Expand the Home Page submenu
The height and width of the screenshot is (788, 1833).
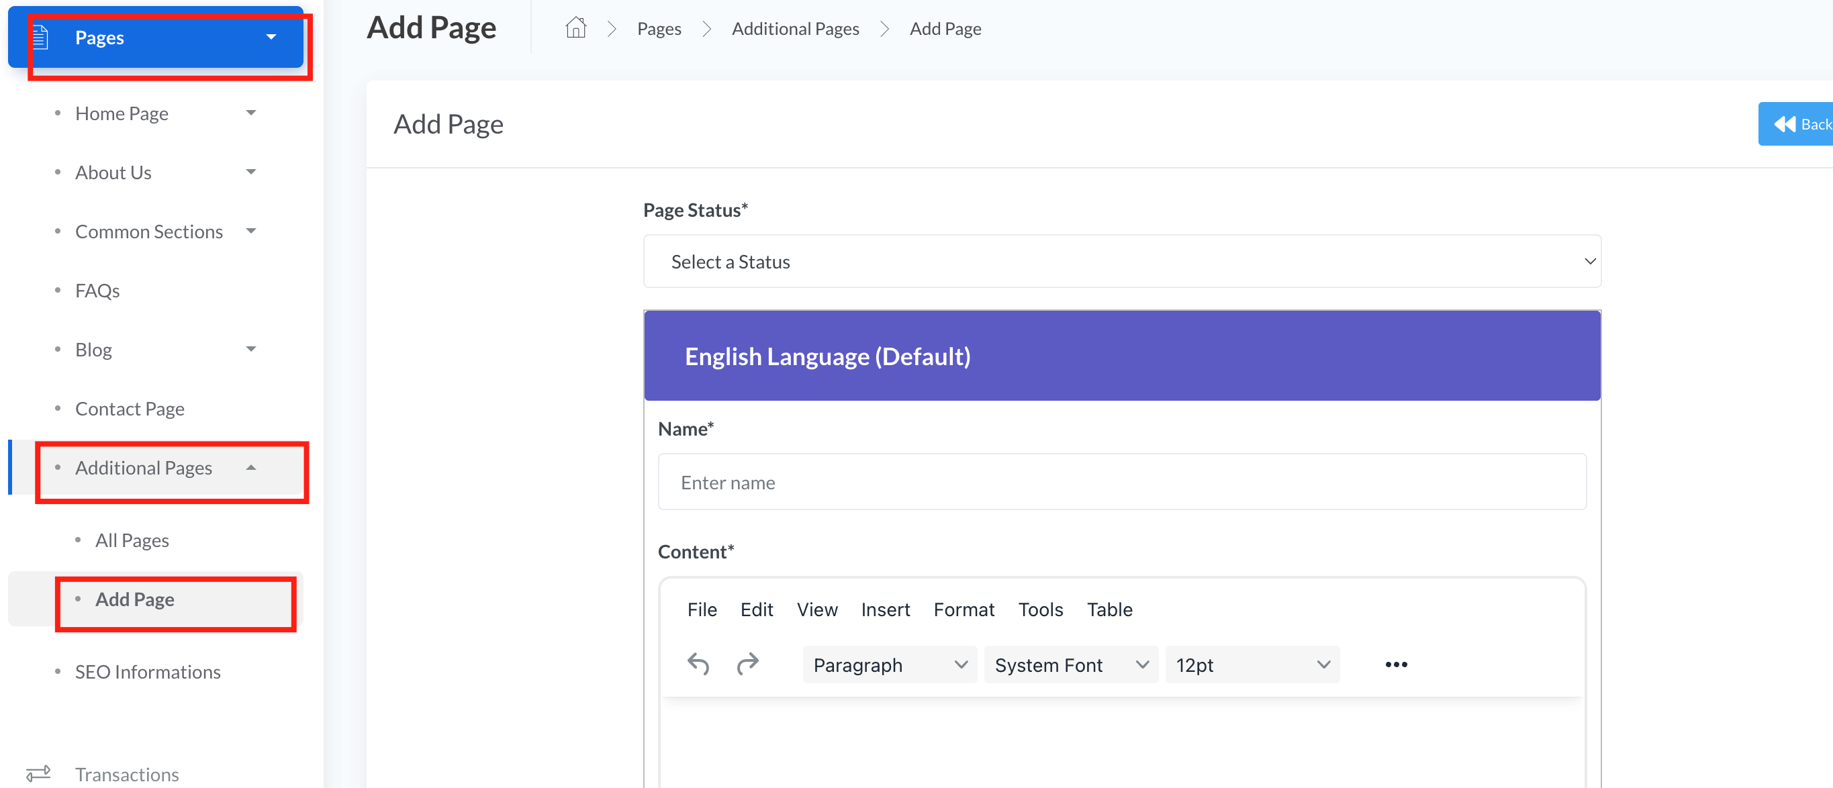coord(250,113)
